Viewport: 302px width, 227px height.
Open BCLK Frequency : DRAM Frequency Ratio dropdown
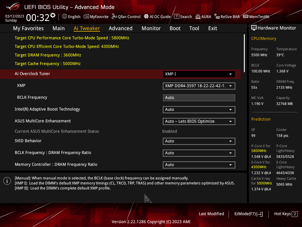click(199, 153)
